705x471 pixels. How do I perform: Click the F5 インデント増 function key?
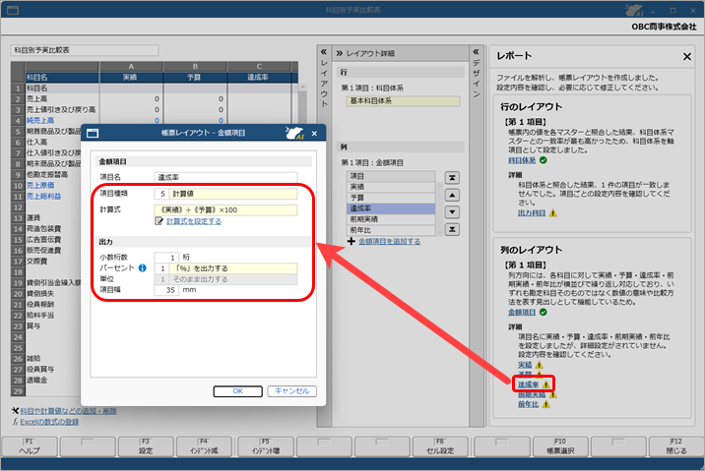click(266, 446)
